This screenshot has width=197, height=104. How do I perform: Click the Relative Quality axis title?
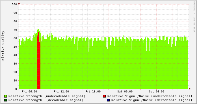3,47
